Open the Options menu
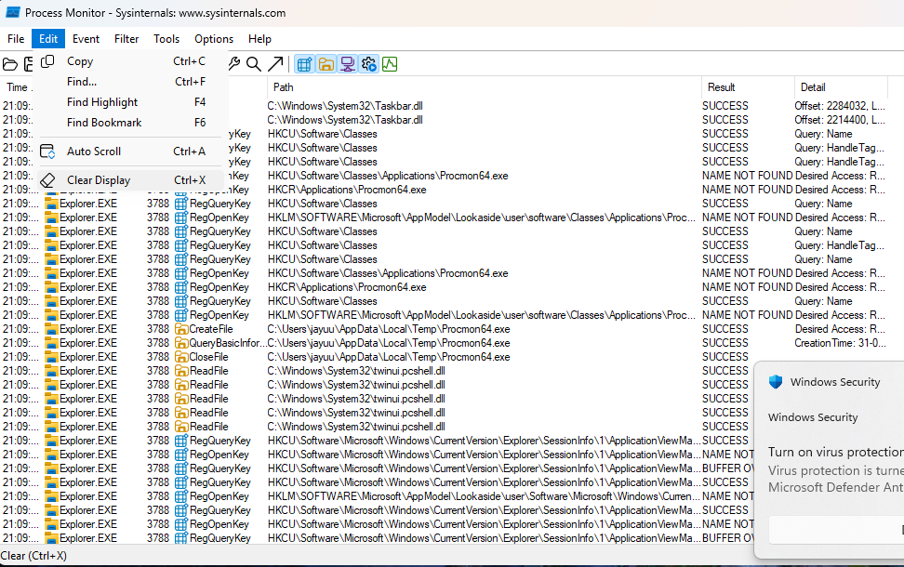The image size is (904, 567). click(x=214, y=39)
